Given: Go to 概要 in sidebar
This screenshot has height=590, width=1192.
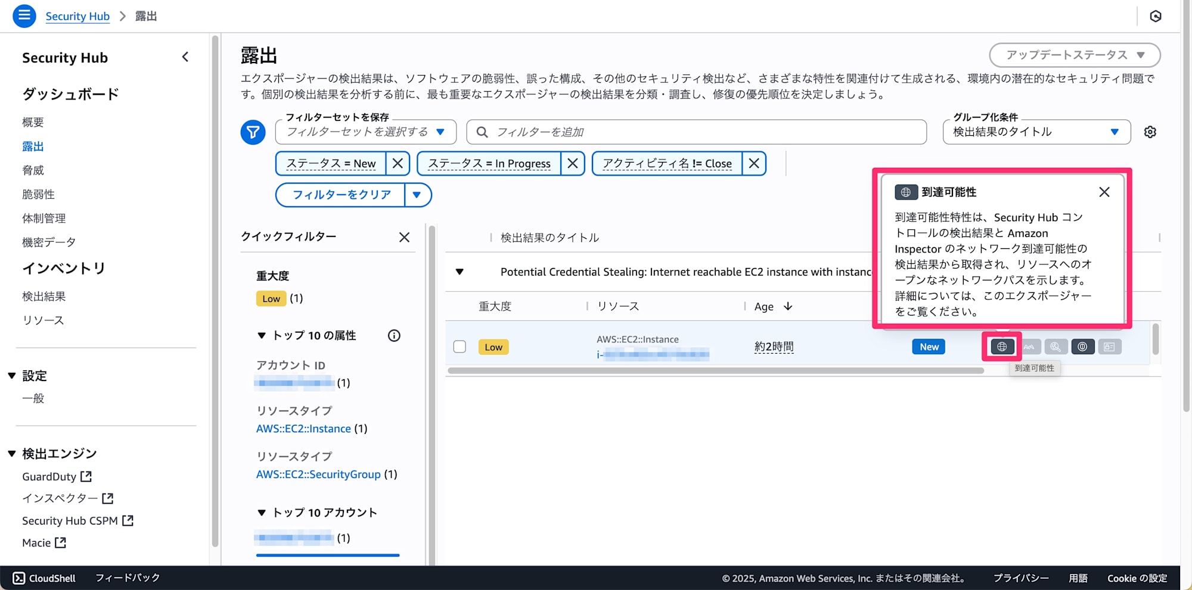Looking at the screenshot, I should [x=33, y=122].
